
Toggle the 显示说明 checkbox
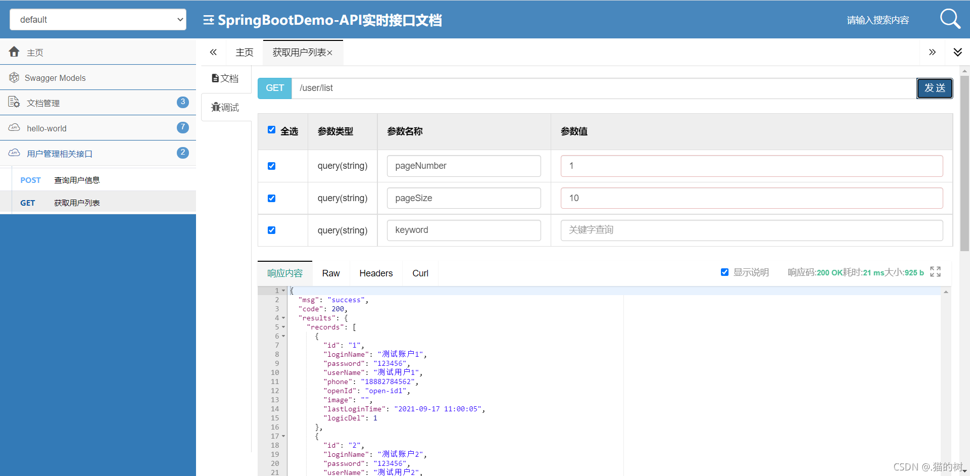(x=724, y=272)
